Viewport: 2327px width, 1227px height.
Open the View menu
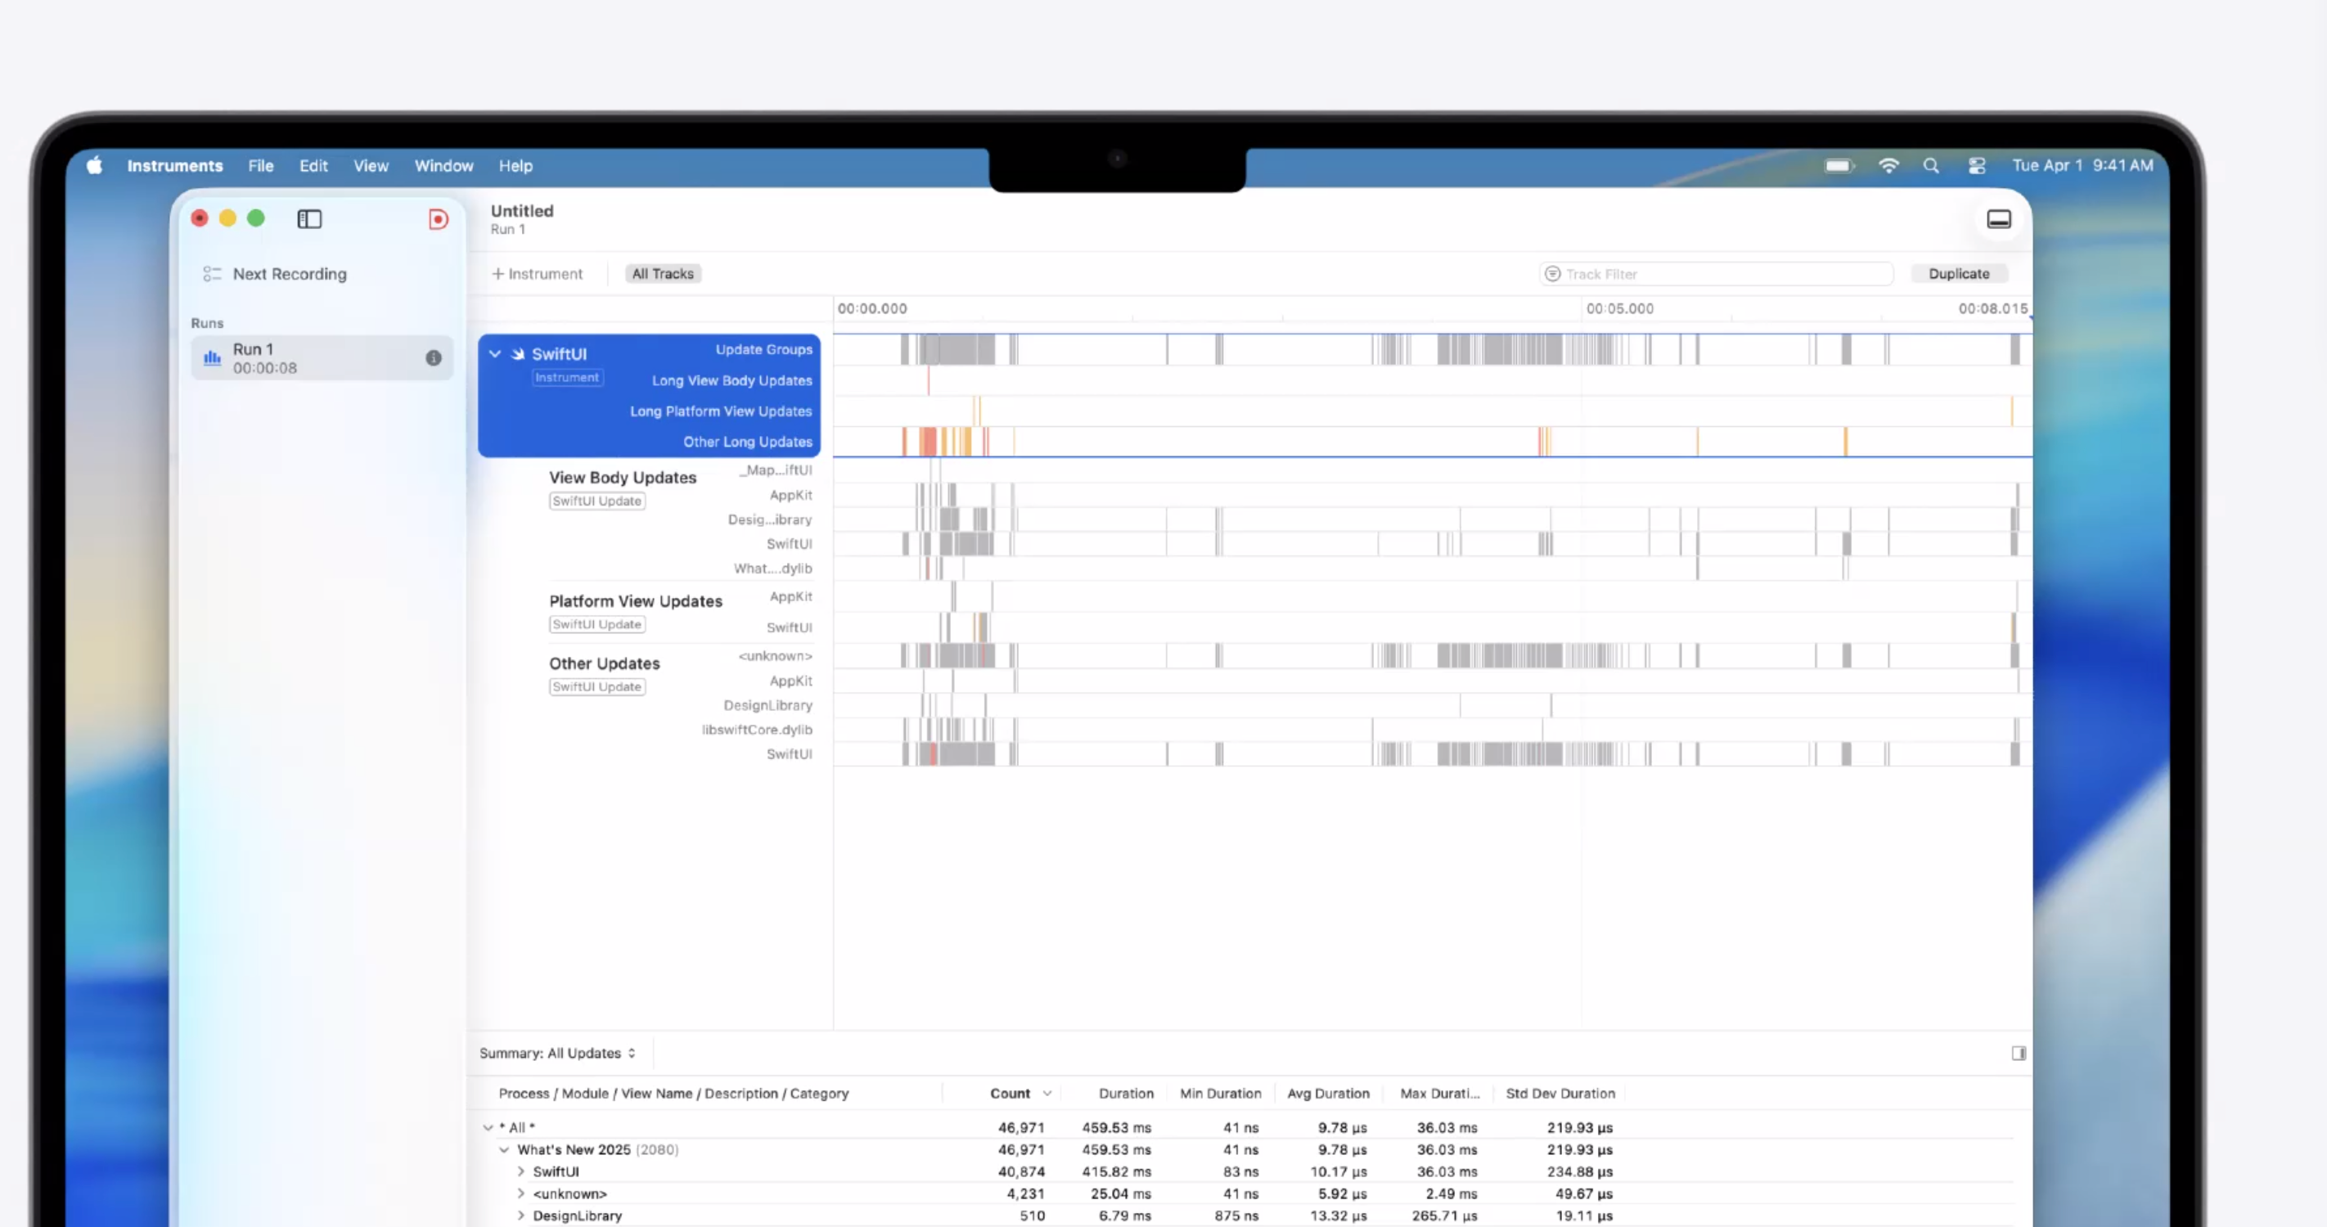[371, 166]
